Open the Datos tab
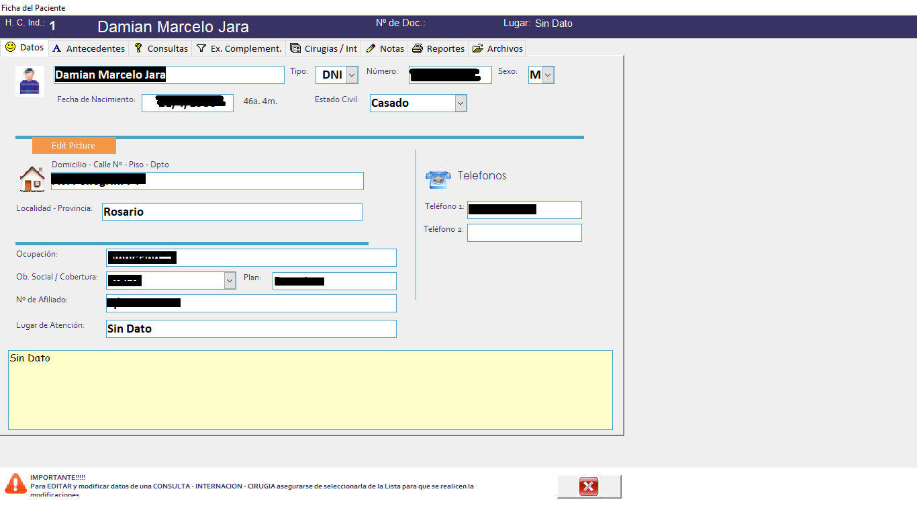Image resolution: width=917 pixels, height=516 pixels. (x=25, y=48)
